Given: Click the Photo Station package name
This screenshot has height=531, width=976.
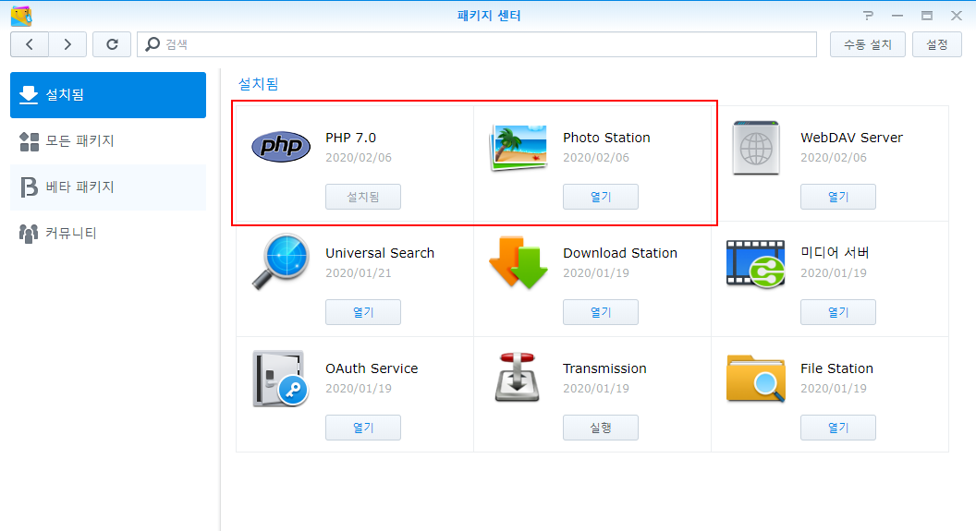Looking at the screenshot, I should point(606,138).
